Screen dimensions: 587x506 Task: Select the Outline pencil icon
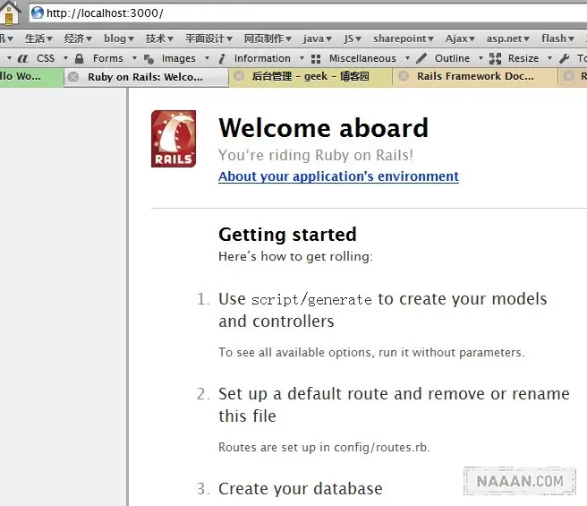click(421, 58)
